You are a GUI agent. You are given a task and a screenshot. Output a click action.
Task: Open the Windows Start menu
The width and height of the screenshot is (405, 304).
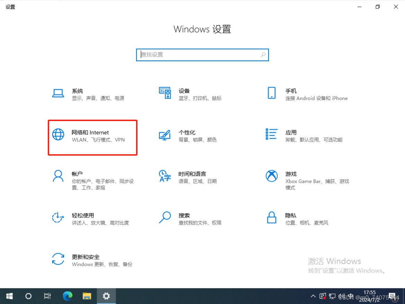pos(9,296)
